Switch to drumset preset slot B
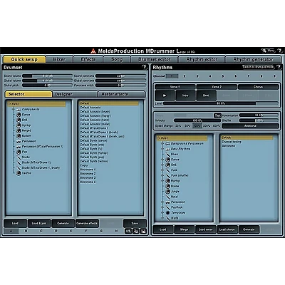The width and height of the screenshot is (285, 285). [x=26, y=231]
